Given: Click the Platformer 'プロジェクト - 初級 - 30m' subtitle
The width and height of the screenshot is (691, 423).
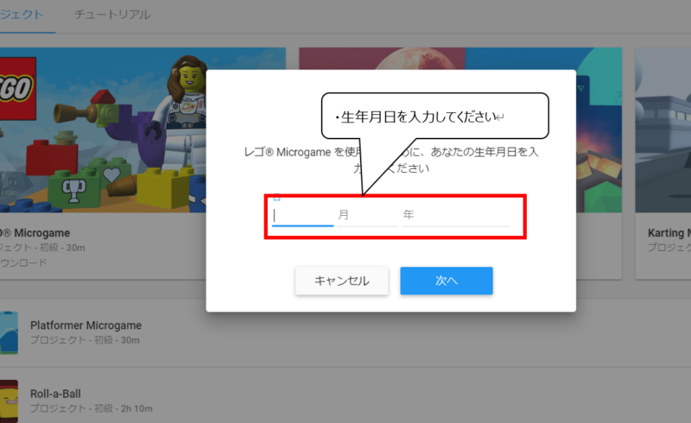Looking at the screenshot, I should [x=85, y=340].
